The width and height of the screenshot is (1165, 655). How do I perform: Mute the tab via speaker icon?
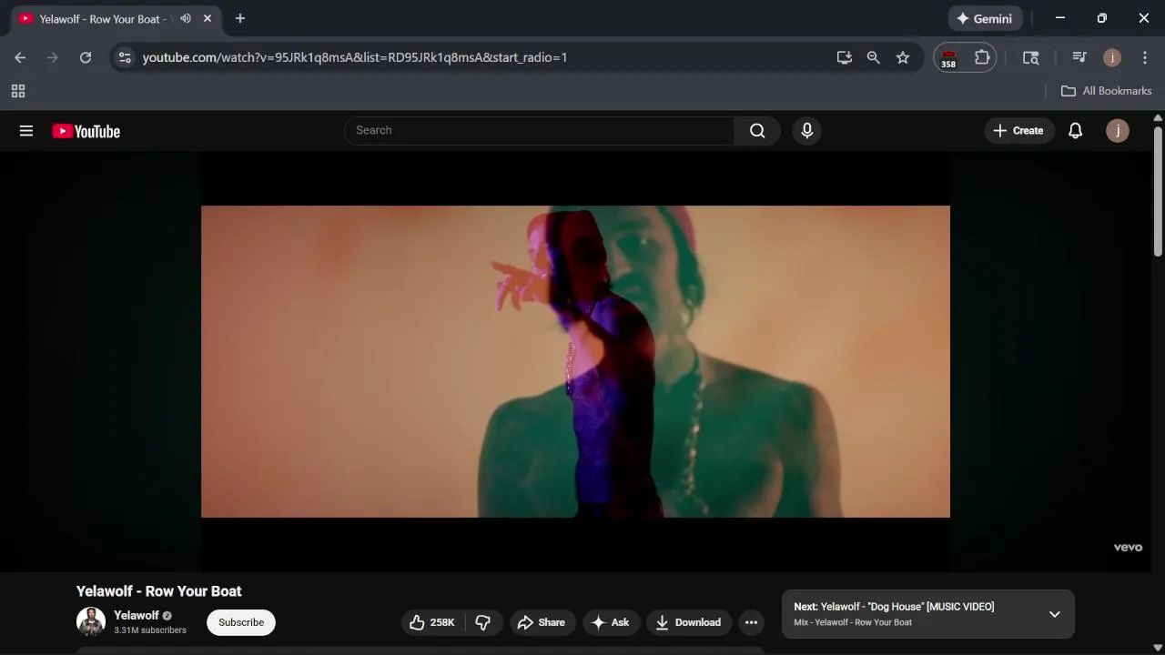pos(186,18)
